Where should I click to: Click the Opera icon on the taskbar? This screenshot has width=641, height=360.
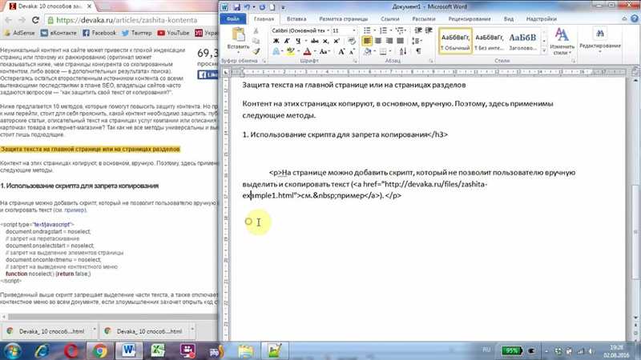click(x=71, y=350)
